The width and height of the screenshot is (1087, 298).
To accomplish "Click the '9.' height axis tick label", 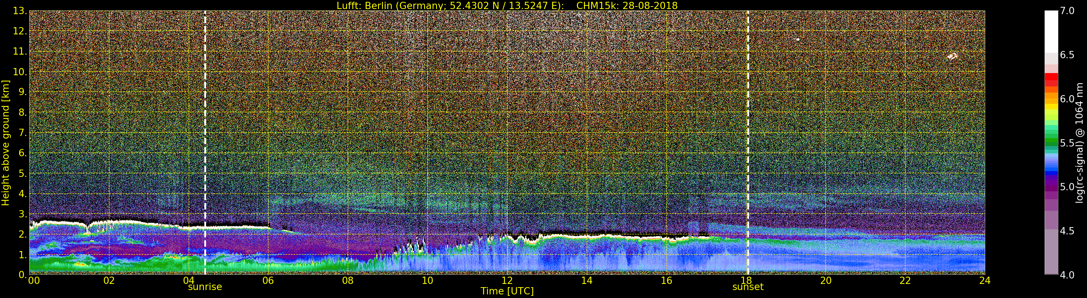I will [x=23, y=92].
